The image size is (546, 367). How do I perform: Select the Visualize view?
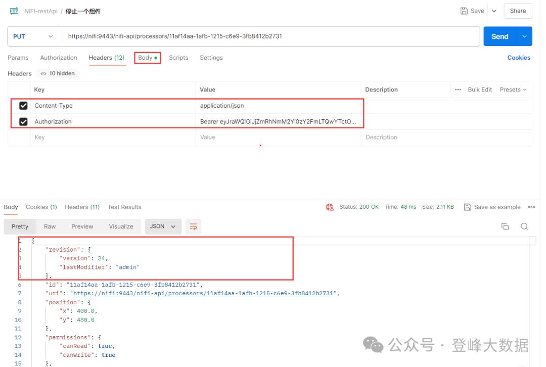pos(121,226)
